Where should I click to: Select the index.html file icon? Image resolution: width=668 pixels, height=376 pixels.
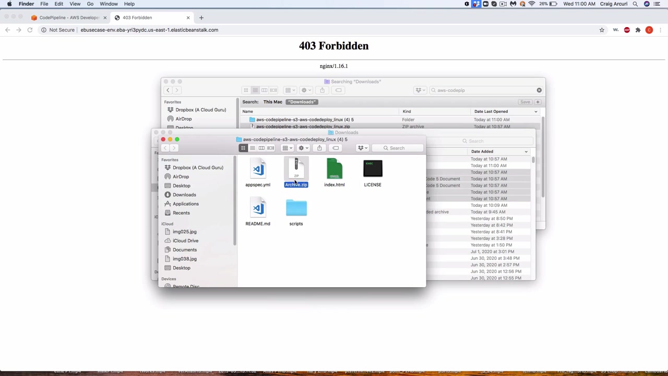[x=334, y=170]
